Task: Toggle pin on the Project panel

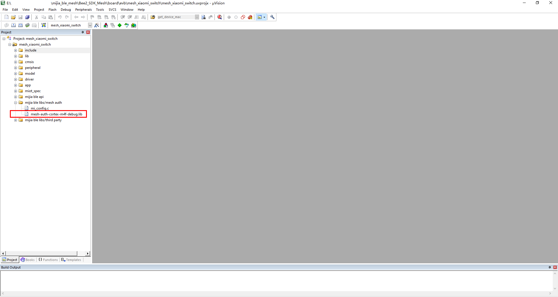Action: (x=83, y=32)
